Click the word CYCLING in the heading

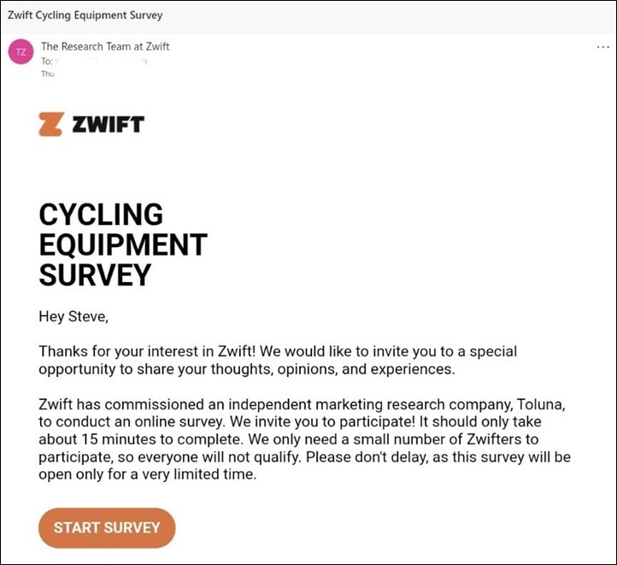click(101, 215)
